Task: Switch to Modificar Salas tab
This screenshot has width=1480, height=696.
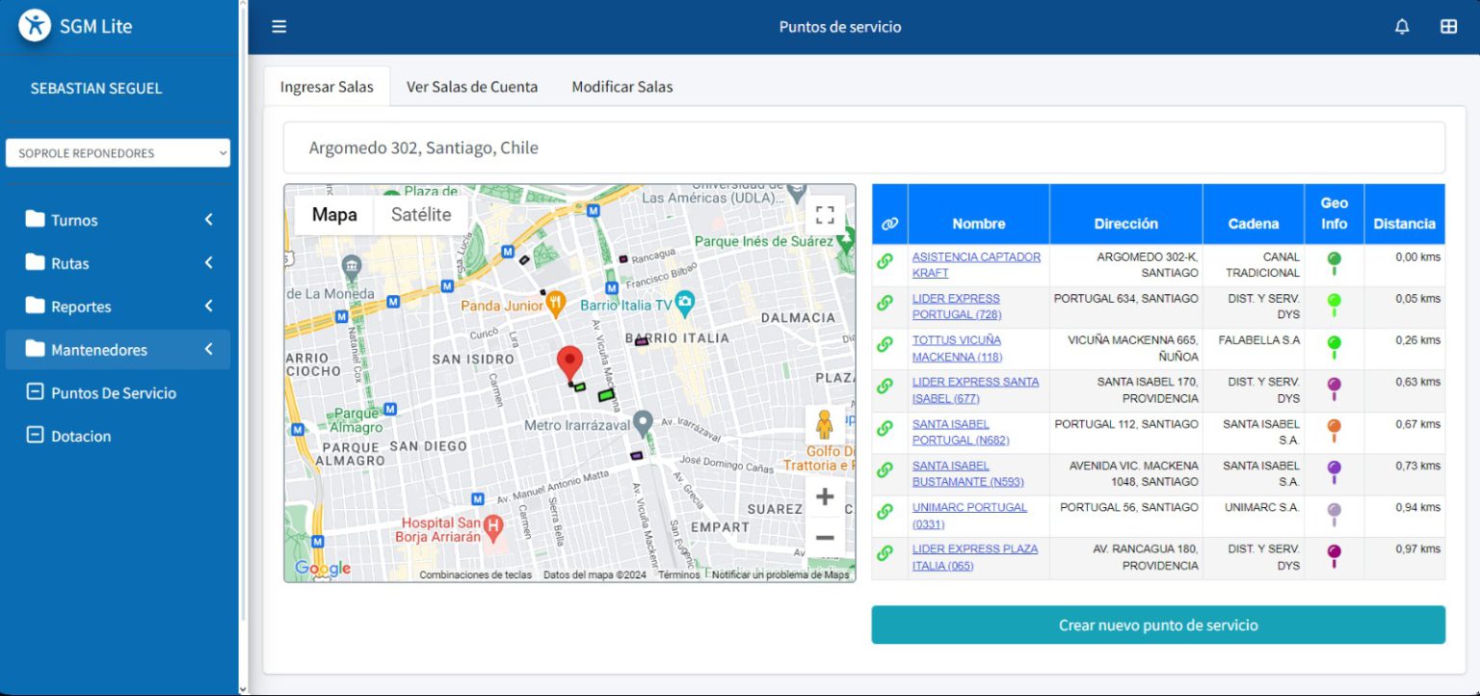Action: [x=622, y=87]
